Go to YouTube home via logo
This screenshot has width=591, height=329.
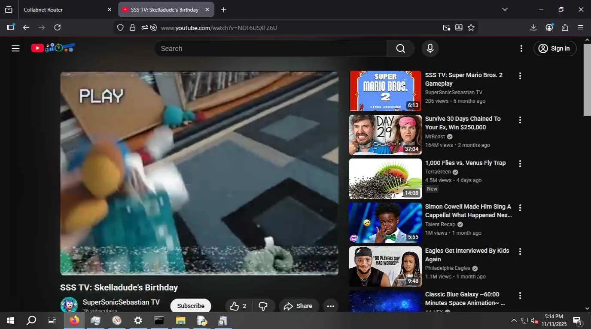[x=53, y=48]
